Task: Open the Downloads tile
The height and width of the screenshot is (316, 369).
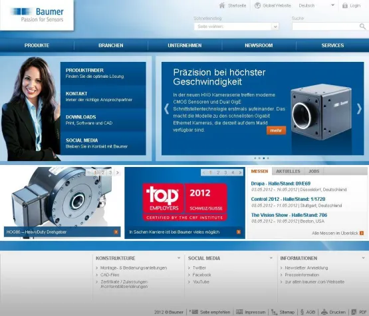Action: point(103,120)
